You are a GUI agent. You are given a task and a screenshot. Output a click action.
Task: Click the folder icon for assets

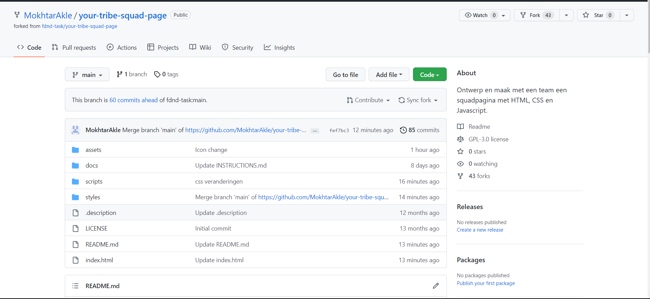(x=75, y=150)
